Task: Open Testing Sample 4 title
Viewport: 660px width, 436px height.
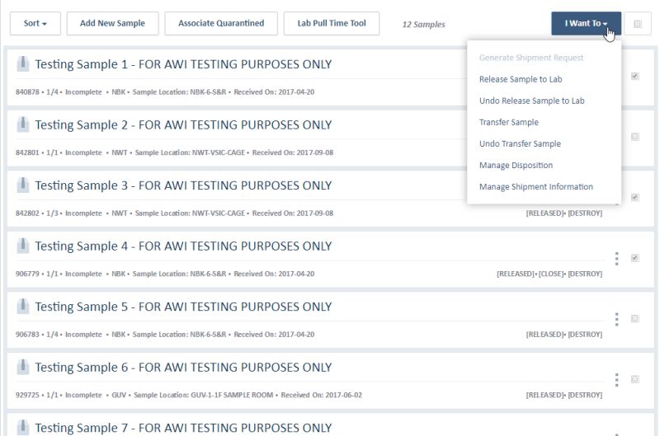Action: (183, 246)
